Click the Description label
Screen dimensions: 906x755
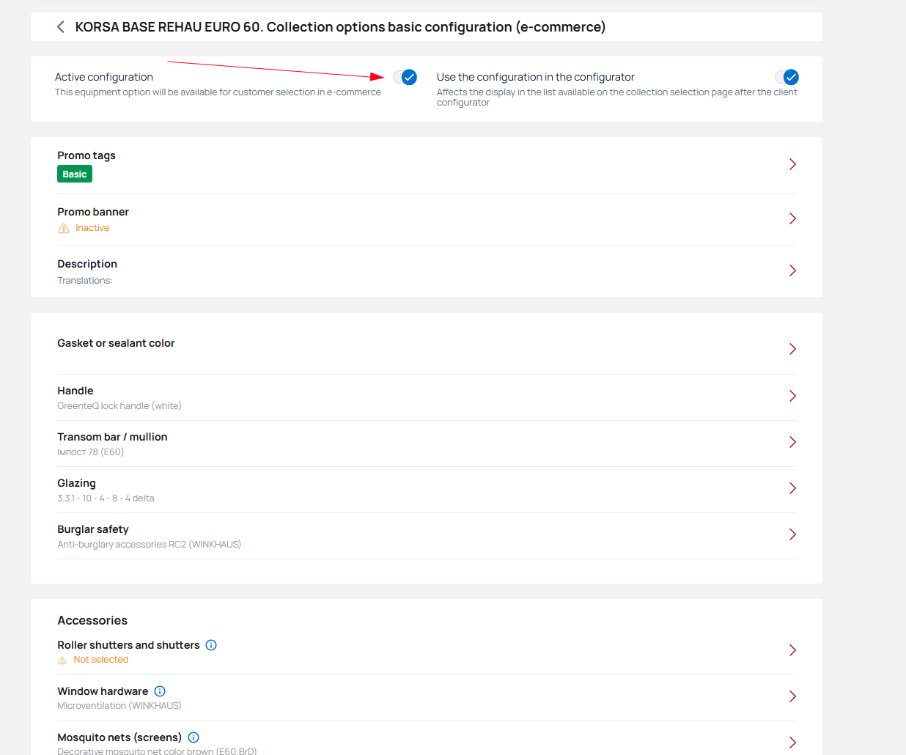pos(87,264)
